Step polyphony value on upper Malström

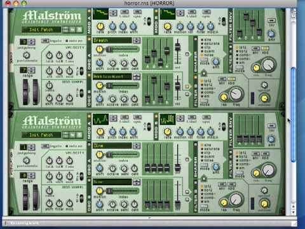pos(32,42)
